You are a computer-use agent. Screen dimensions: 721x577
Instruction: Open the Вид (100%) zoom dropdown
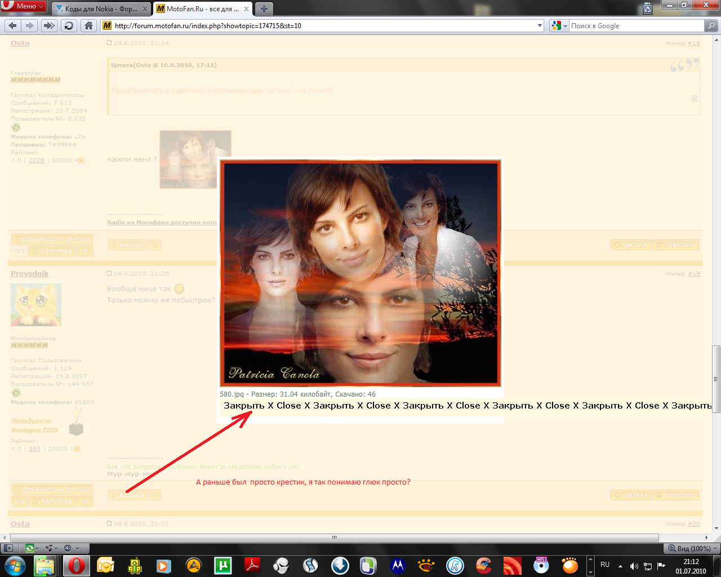[693, 548]
